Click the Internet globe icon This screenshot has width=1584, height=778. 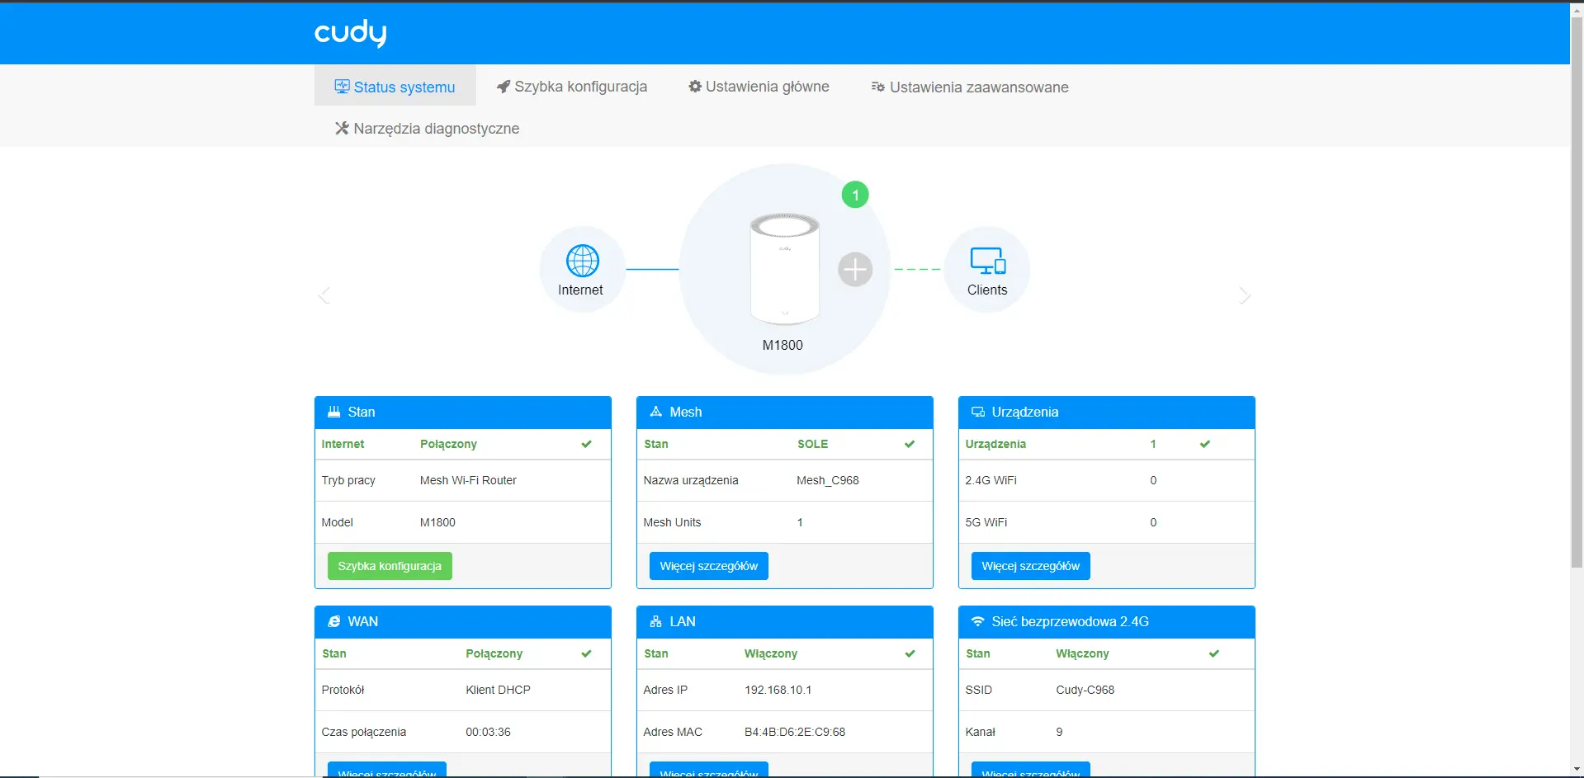point(582,261)
